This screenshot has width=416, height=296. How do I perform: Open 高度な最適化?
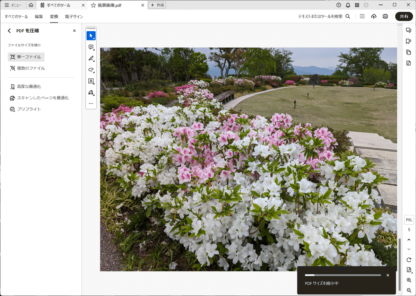click(x=25, y=86)
